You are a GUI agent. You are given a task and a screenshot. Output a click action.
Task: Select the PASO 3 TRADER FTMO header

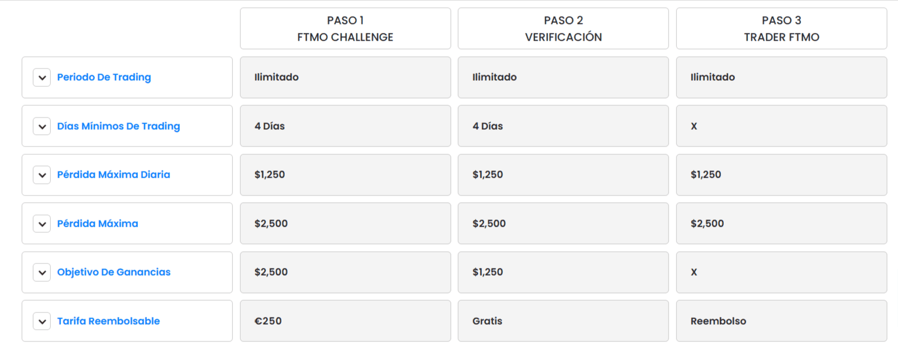click(781, 28)
